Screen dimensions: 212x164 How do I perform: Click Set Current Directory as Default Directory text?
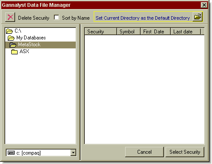143,18
